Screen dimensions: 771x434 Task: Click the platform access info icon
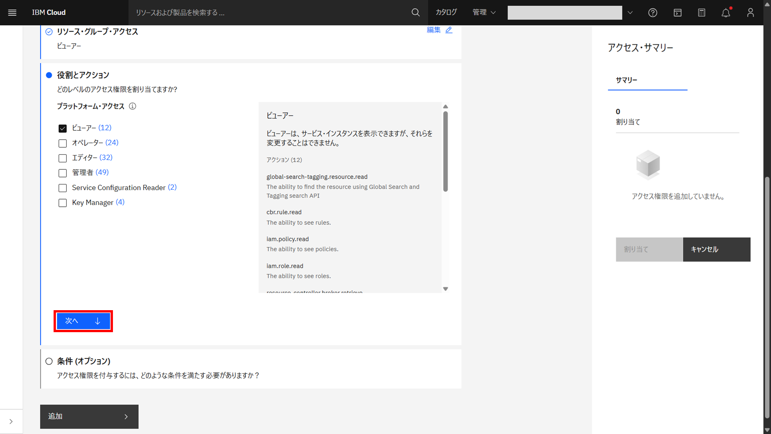(x=132, y=106)
